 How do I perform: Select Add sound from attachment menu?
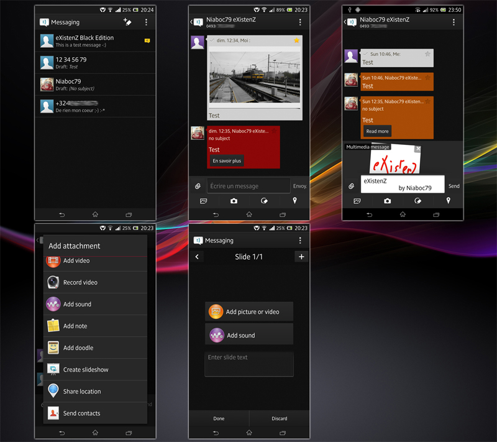coord(95,305)
